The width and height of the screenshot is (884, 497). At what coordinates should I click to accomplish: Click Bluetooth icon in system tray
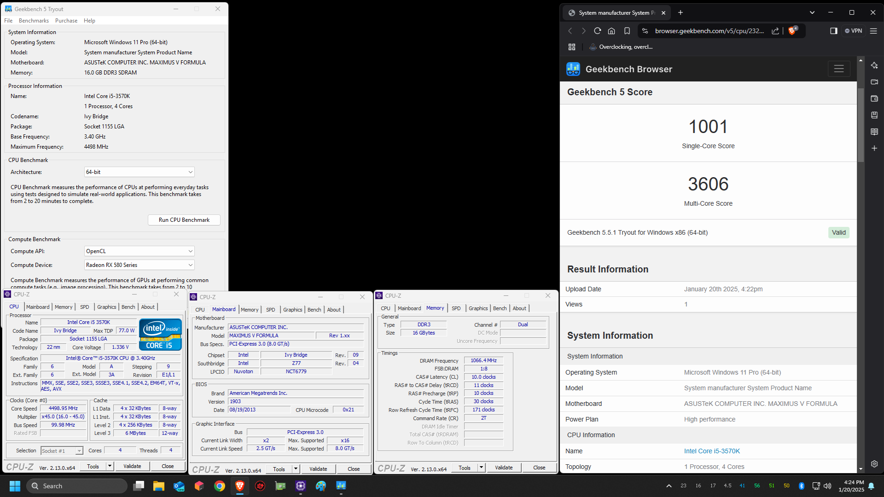coord(801,486)
